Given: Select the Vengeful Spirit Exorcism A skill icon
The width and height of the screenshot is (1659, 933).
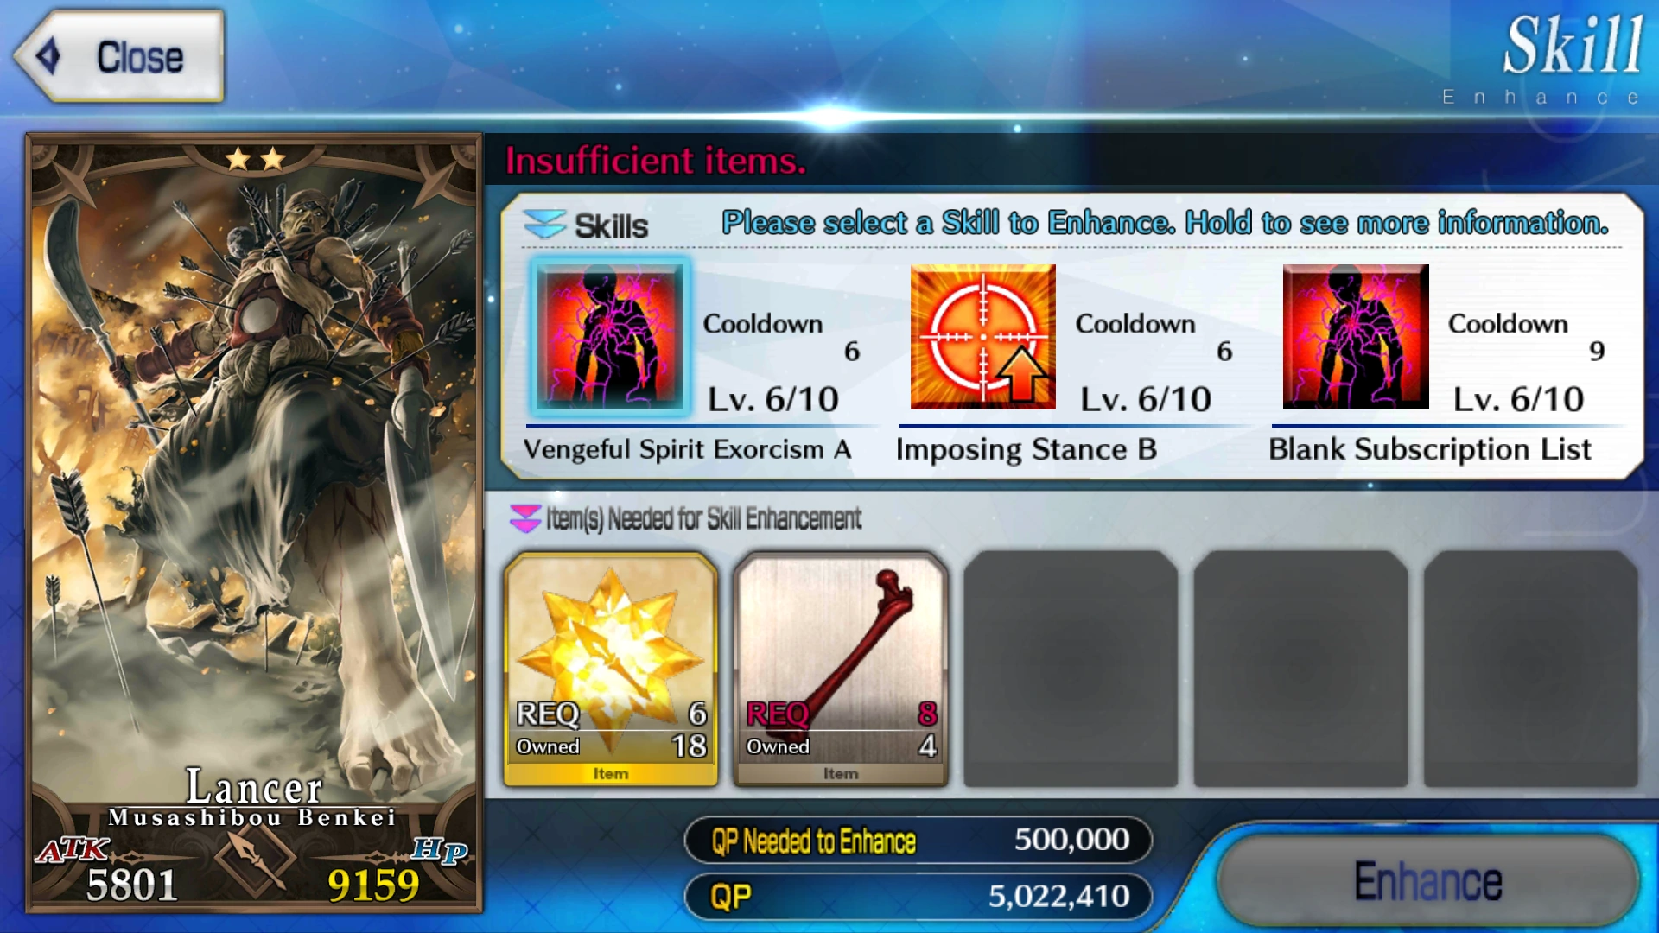Looking at the screenshot, I should (x=610, y=337).
